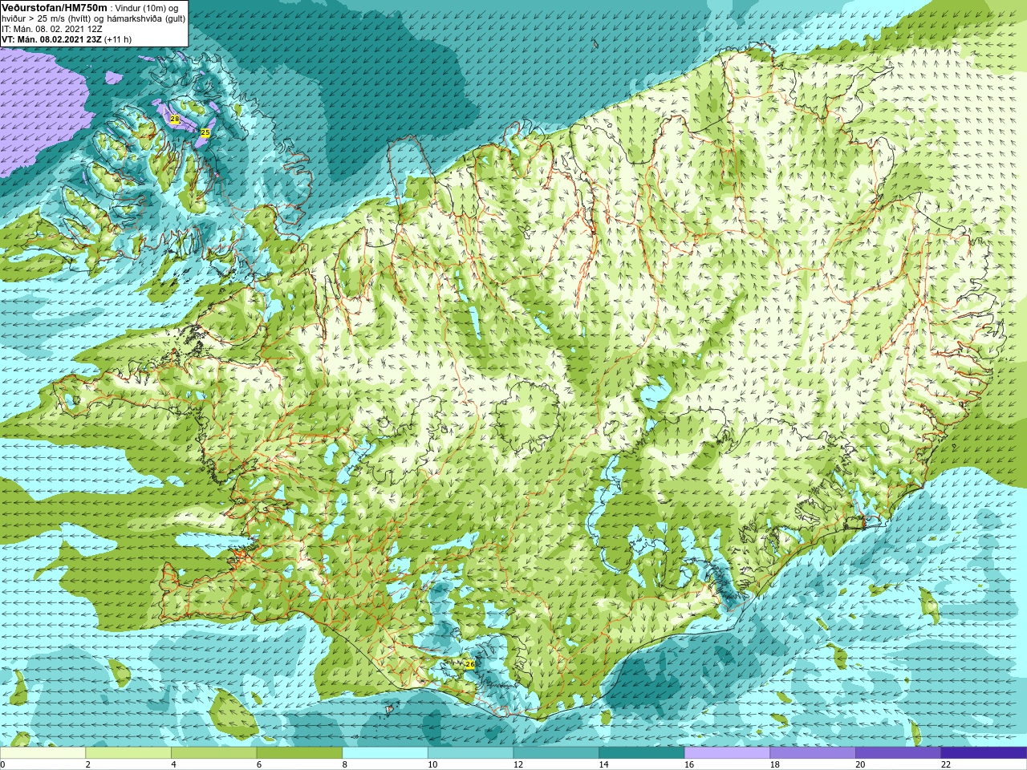The height and width of the screenshot is (770, 1027).
Task: Click the legend scale label '14'
Action: 603,764
